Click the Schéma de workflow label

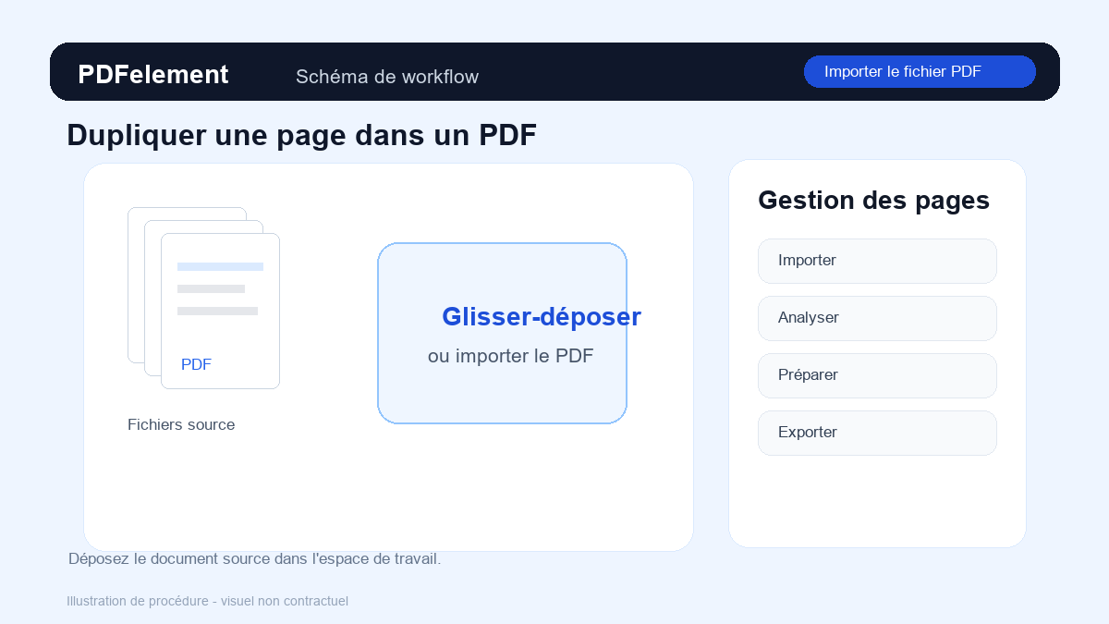coord(387,77)
